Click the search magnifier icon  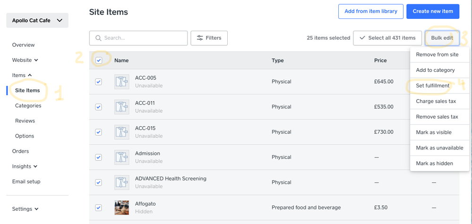(x=99, y=38)
